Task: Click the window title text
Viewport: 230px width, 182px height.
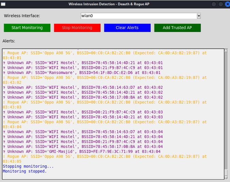Action: 109,4
